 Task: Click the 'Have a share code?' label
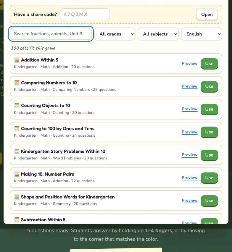[36, 14]
